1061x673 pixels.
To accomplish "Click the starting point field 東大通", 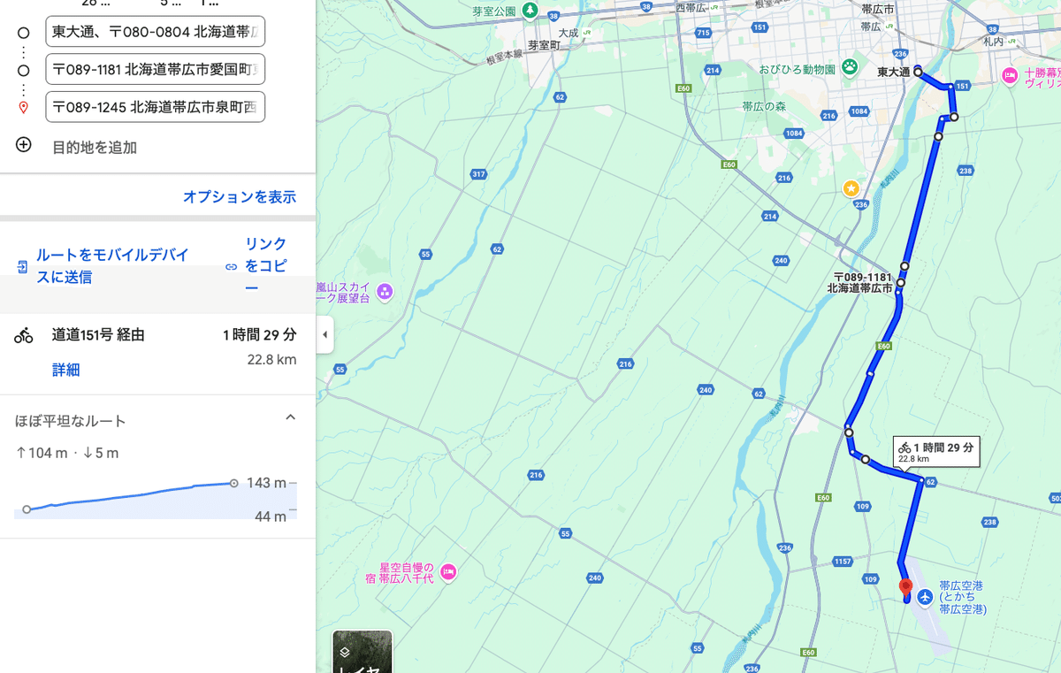I will (x=155, y=31).
